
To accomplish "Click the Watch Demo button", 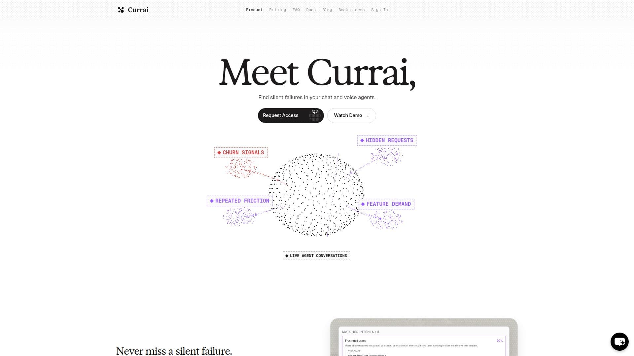I will pyautogui.click(x=351, y=115).
